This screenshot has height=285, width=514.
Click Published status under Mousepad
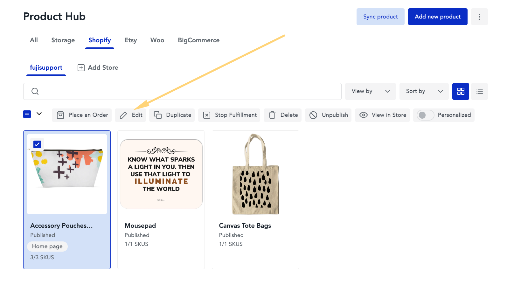coord(137,235)
